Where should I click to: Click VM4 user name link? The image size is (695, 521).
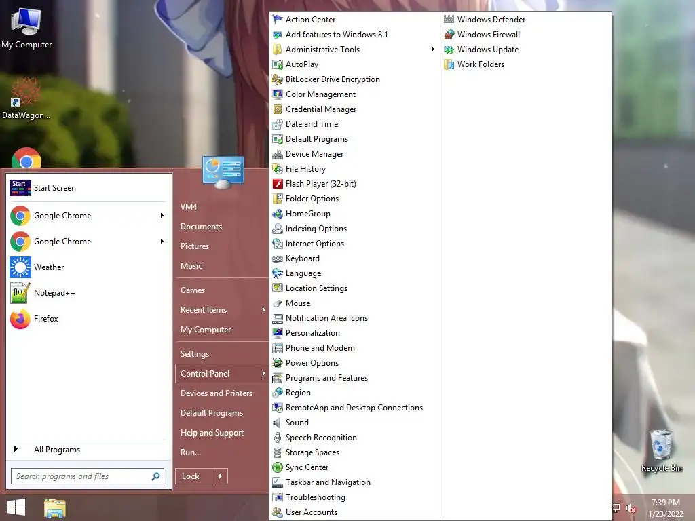pos(189,207)
